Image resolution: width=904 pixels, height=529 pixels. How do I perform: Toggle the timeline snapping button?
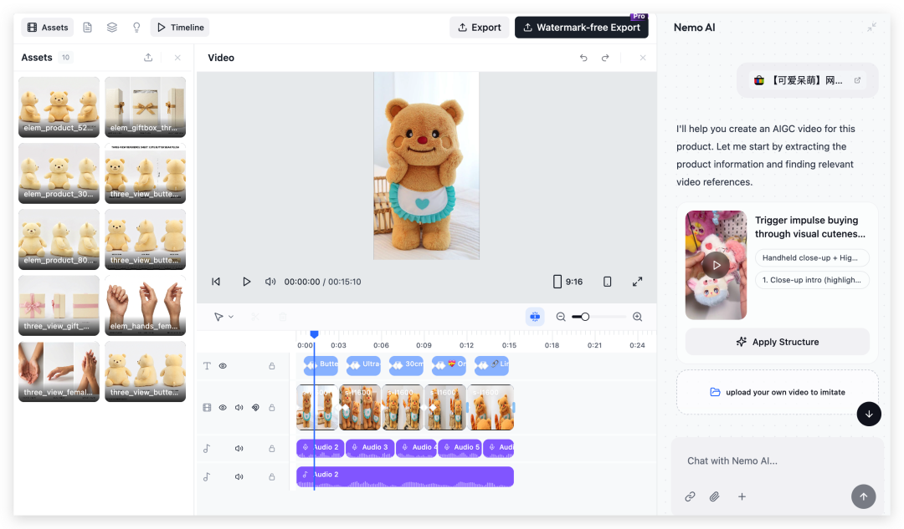click(534, 317)
